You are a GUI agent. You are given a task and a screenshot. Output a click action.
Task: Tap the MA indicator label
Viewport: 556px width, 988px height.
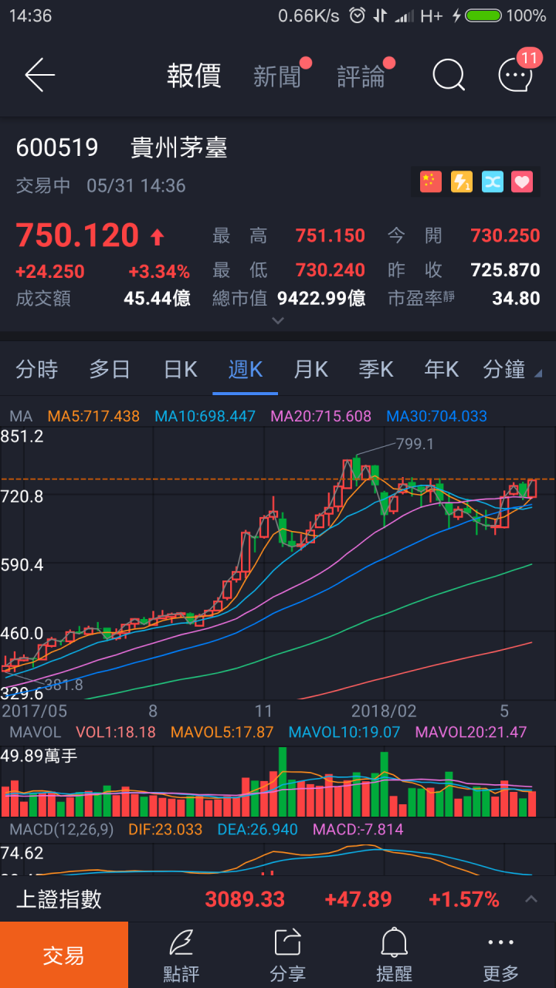(x=21, y=416)
